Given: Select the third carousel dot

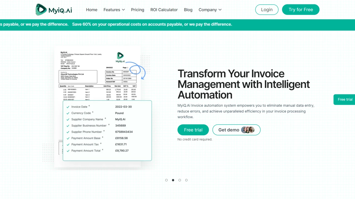Looking at the screenshot, I should click(180, 180).
